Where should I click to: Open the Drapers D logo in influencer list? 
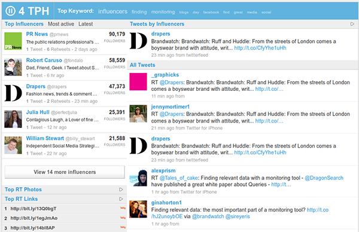[13, 93]
